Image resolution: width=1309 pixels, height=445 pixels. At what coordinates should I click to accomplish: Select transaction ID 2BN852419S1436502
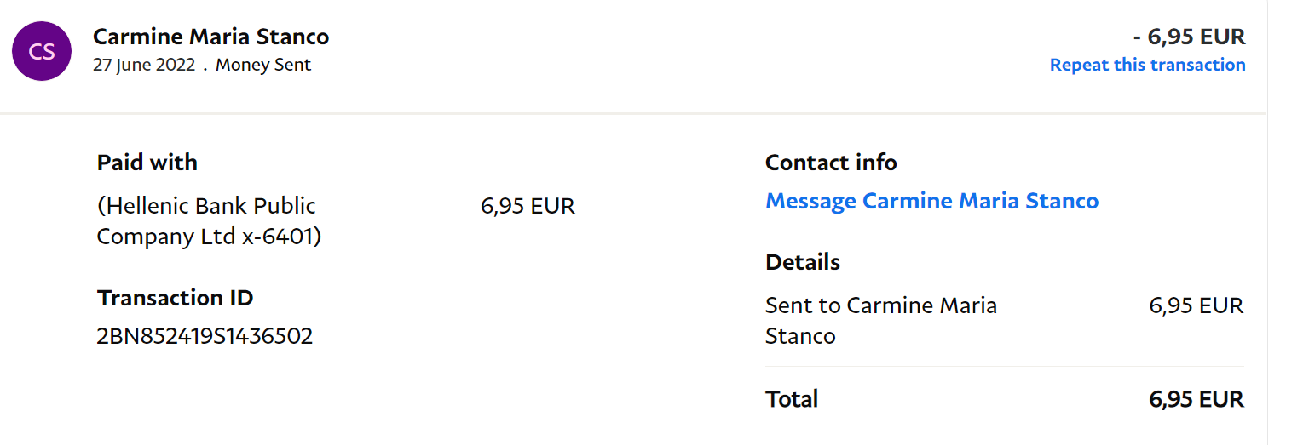click(205, 336)
